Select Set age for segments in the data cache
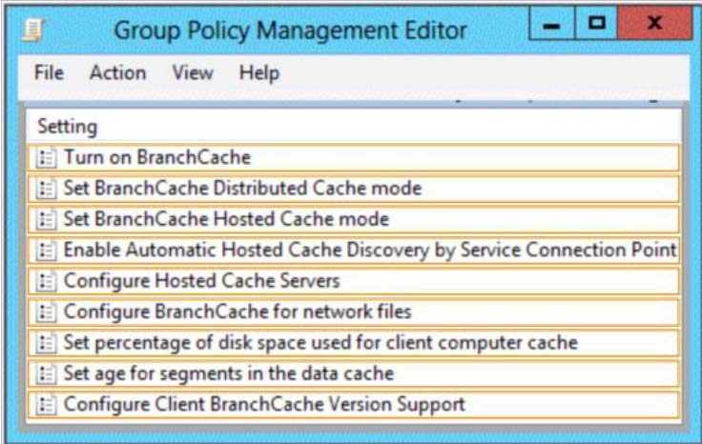Image resolution: width=702 pixels, height=444 pixels. [x=229, y=373]
